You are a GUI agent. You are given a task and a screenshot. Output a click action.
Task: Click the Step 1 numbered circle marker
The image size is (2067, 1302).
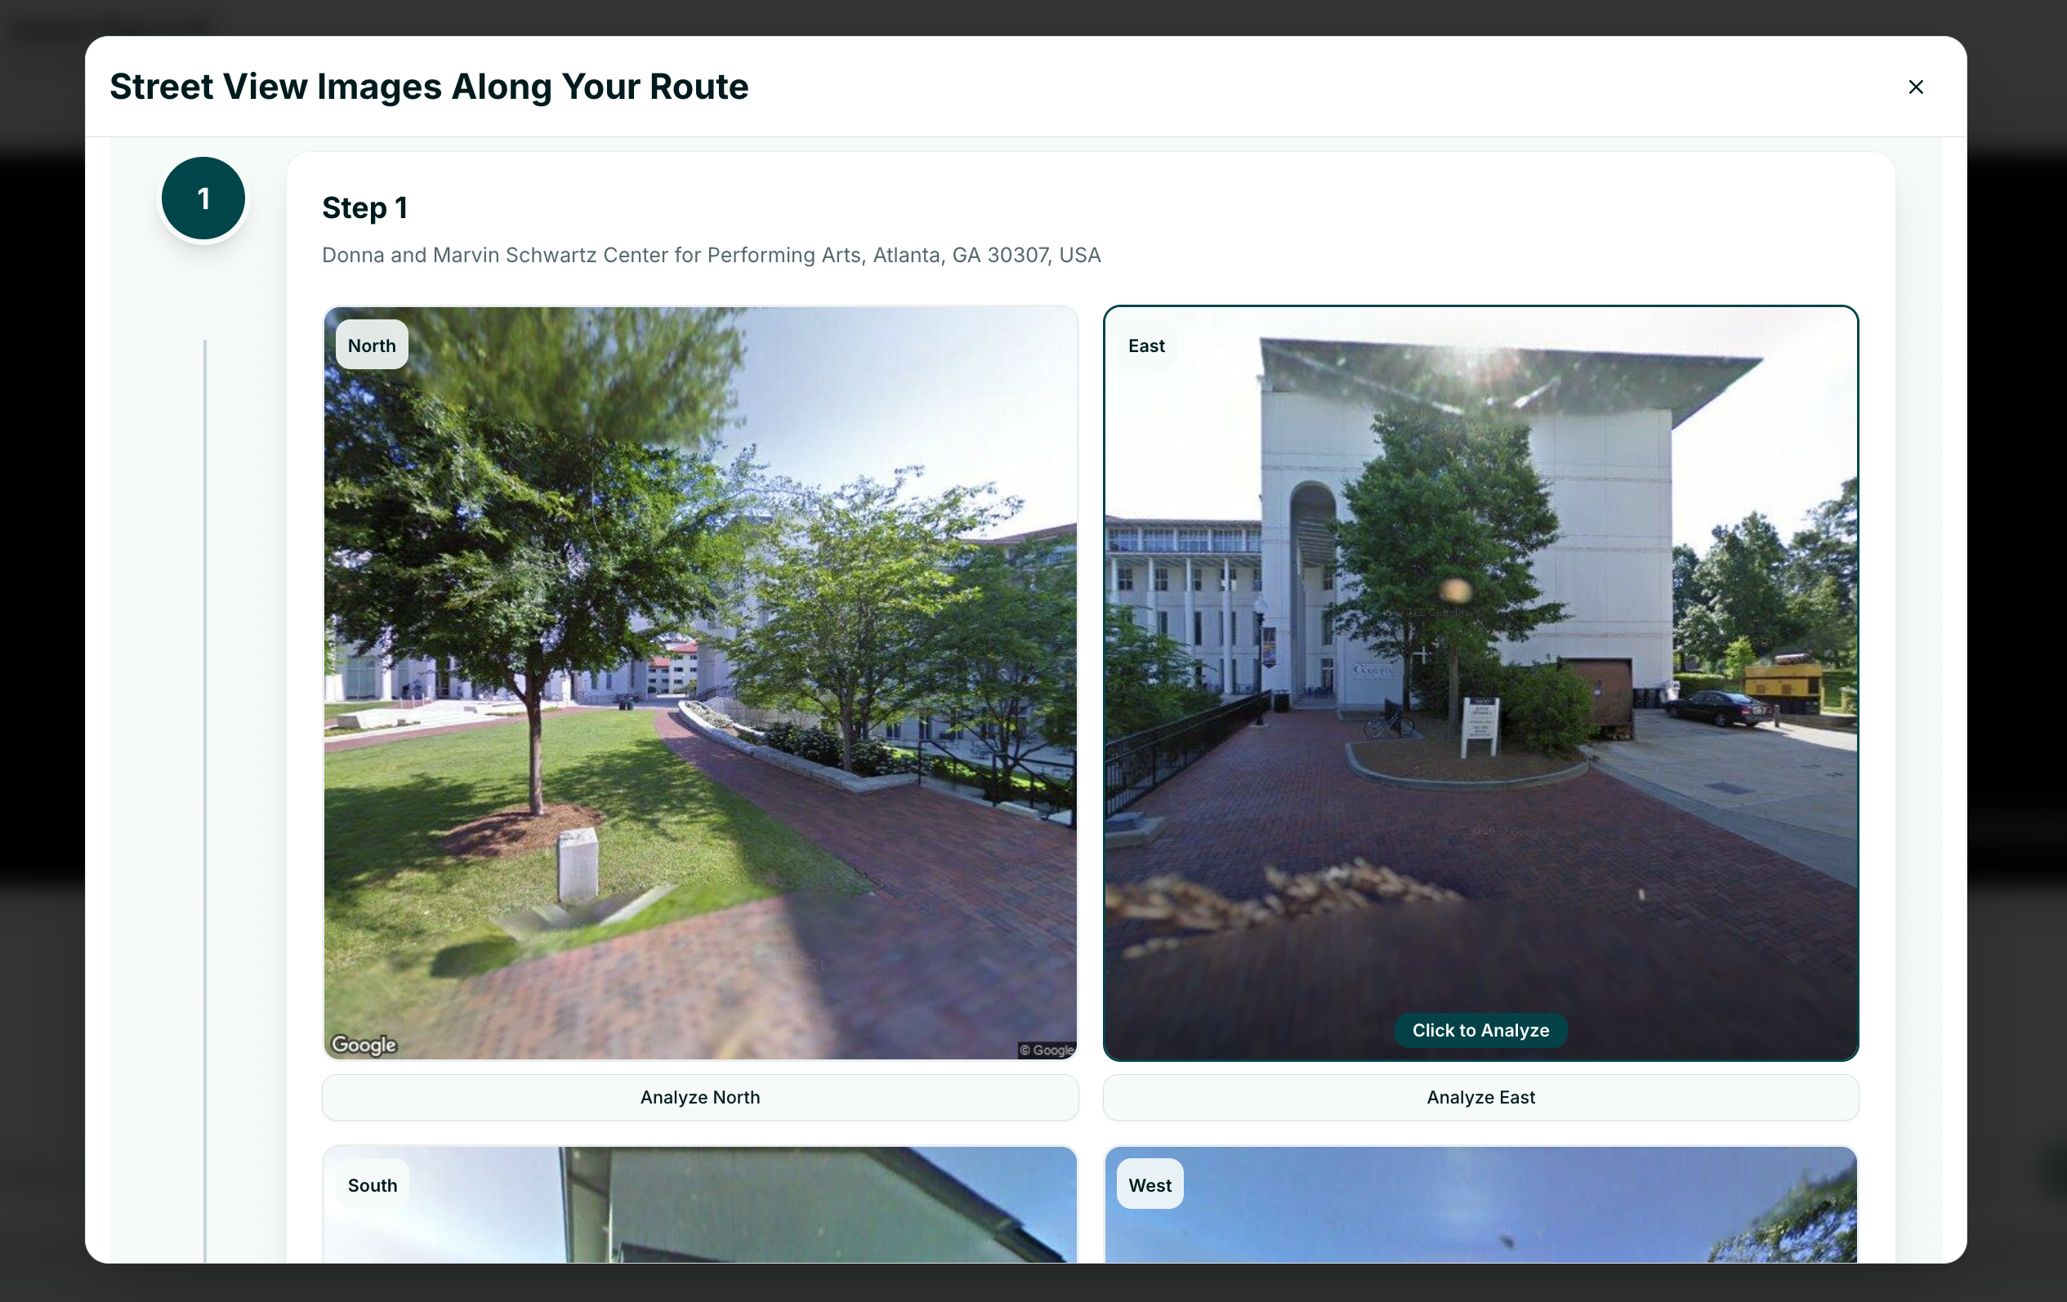(x=203, y=198)
